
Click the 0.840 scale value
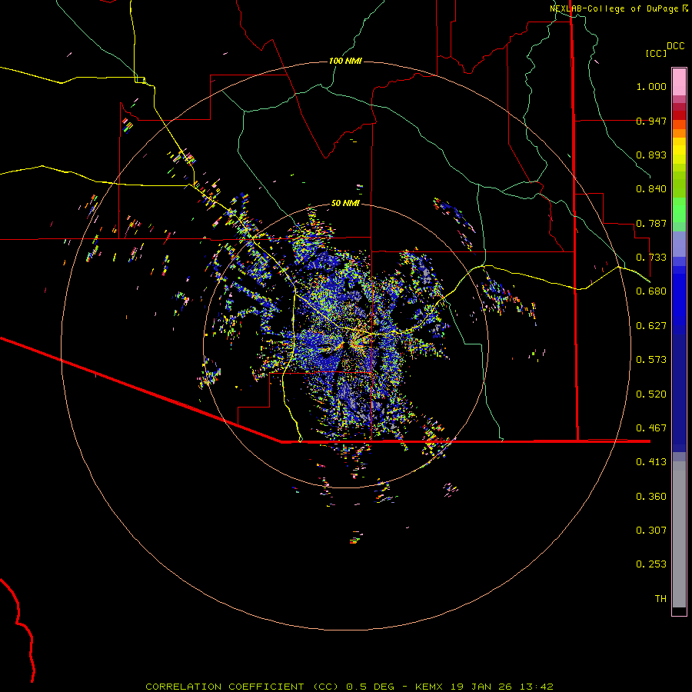point(651,189)
